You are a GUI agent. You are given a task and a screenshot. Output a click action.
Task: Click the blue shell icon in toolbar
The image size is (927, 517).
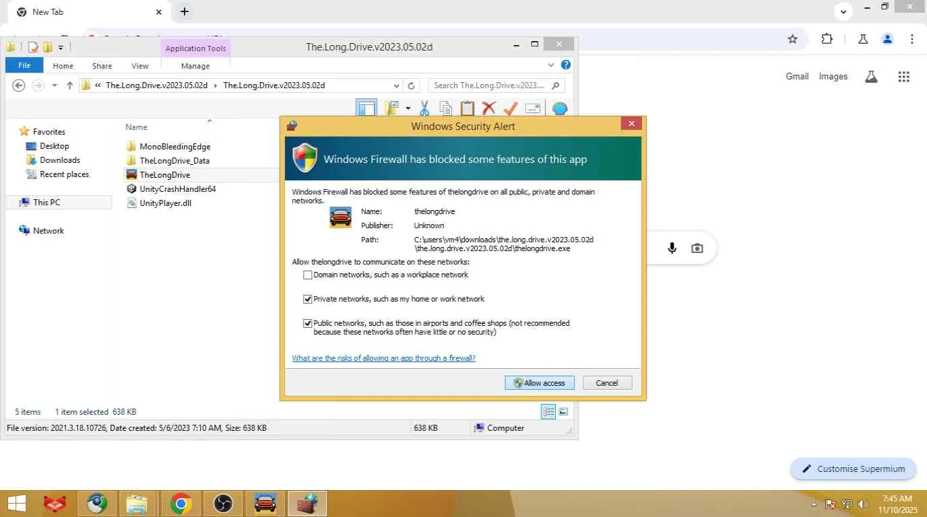pyautogui.click(x=560, y=108)
